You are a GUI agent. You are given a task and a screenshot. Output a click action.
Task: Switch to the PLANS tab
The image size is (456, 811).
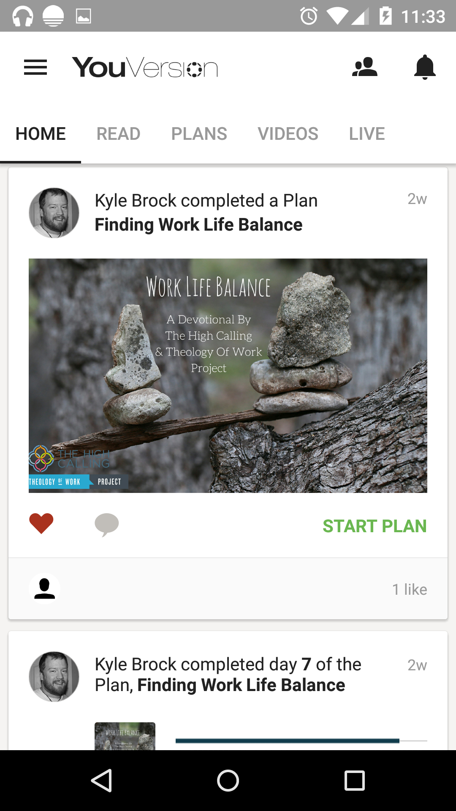[199, 134]
